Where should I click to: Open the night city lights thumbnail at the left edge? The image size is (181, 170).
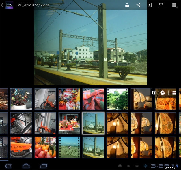click(x=4, y=99)
